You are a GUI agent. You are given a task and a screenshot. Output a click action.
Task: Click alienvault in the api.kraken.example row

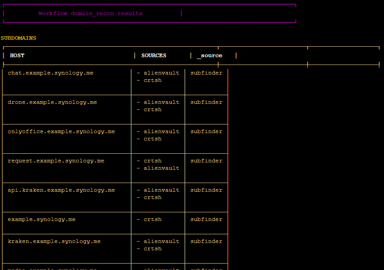(161, 190)
